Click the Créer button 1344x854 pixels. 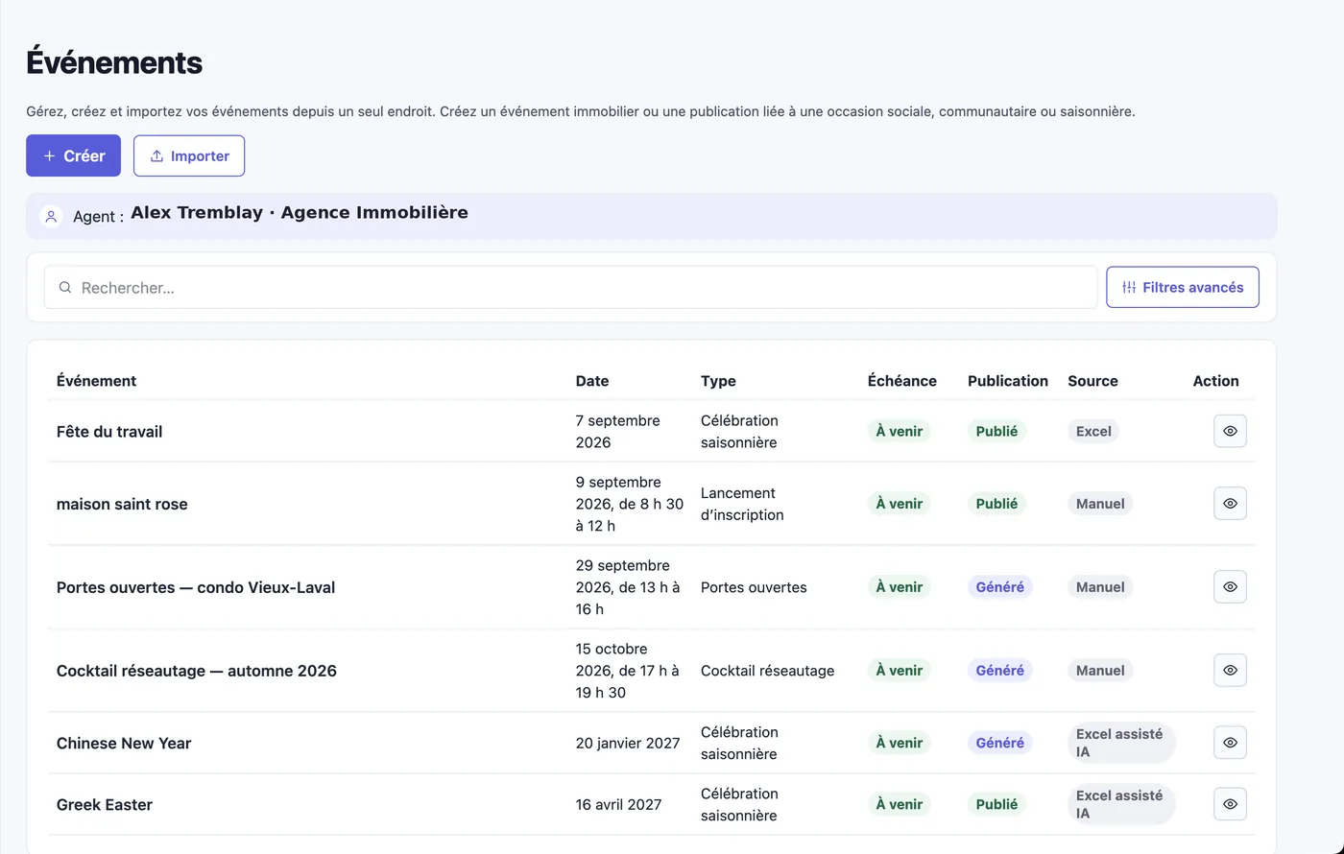click(73, 155)
